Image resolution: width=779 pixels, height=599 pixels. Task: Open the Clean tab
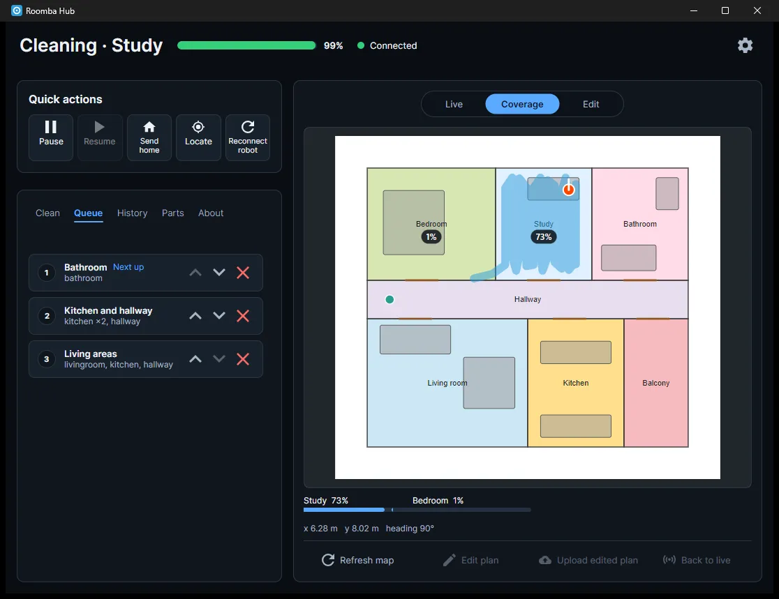click(x=47, y=213)
